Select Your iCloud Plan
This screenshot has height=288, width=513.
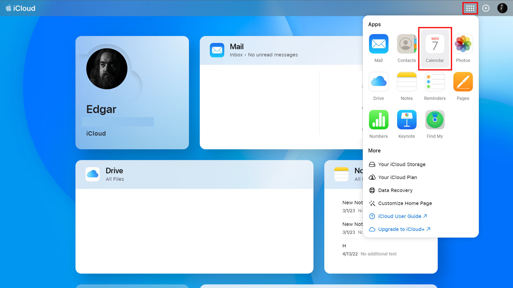397,177
